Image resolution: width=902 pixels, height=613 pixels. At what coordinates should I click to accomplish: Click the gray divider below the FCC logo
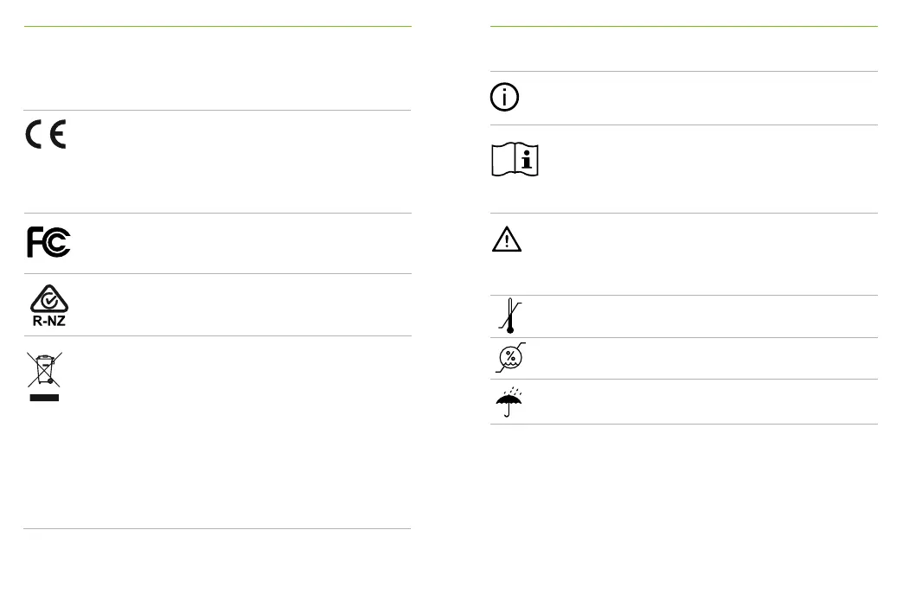coord(217,274)
